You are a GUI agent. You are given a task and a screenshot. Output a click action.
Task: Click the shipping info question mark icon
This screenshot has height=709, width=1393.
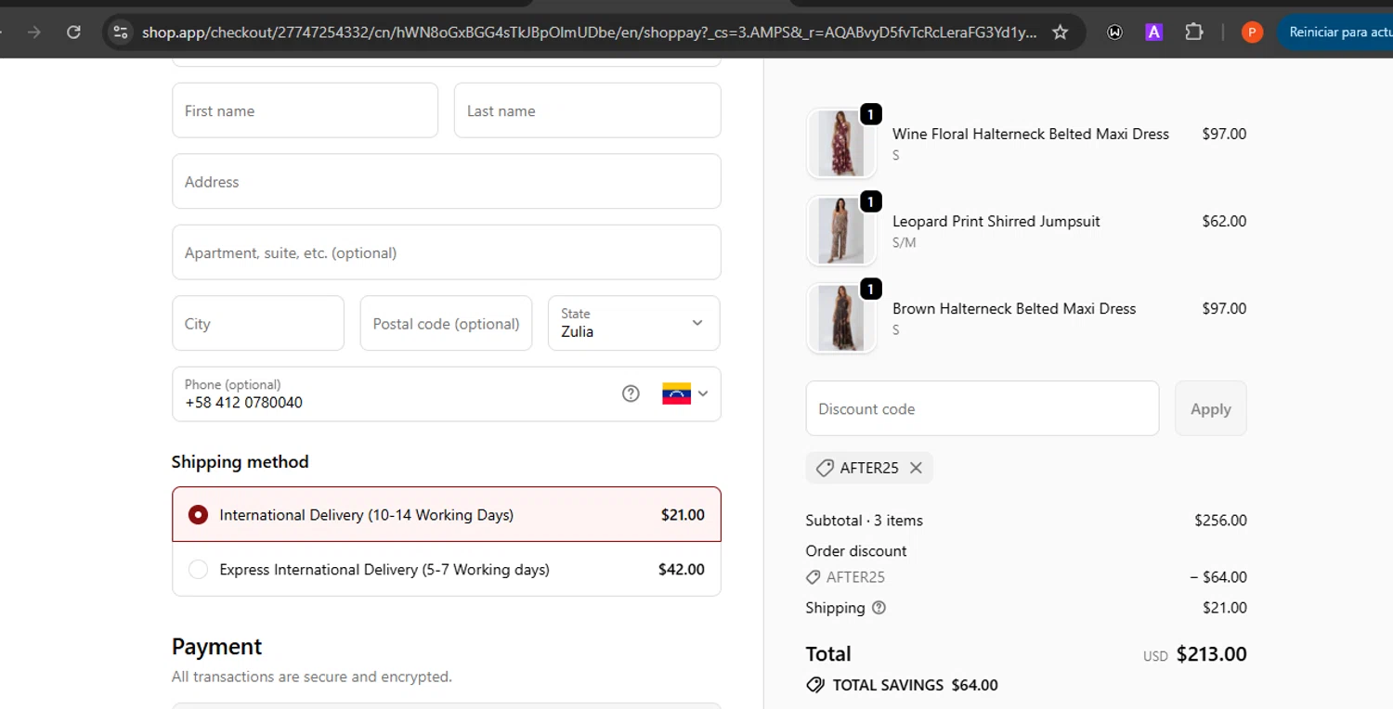click(x=879, y=608)
